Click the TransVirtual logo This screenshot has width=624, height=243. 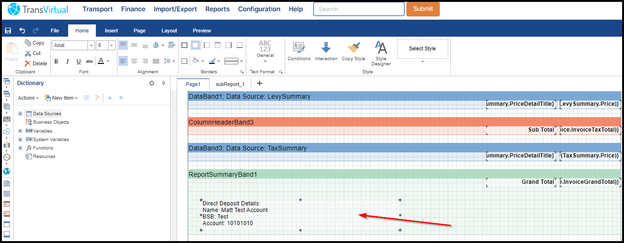[39, 9]
